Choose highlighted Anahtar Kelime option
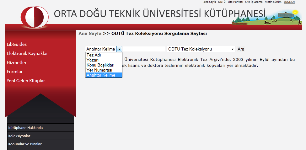This screenshot has width=306, height=150. coord(104,75)
